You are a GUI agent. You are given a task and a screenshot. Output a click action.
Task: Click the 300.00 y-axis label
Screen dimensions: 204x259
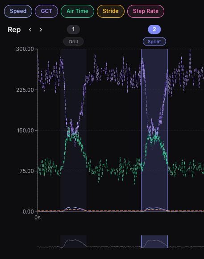tap(25, 49)
